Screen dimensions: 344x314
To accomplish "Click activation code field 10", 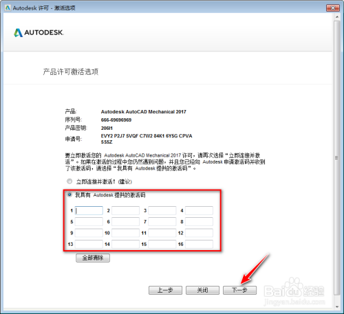I will (125, 233).
